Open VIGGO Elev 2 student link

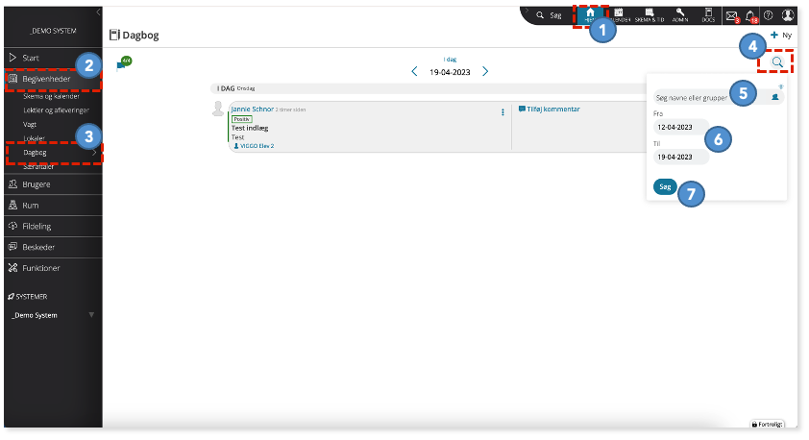[254, 146]
